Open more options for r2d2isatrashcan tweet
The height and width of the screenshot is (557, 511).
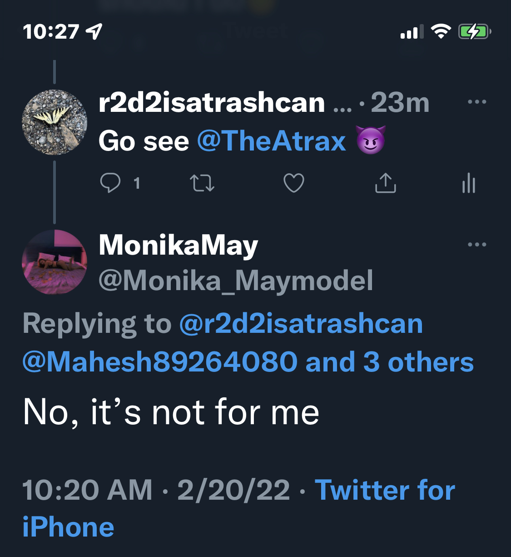[x=477, y=102]
